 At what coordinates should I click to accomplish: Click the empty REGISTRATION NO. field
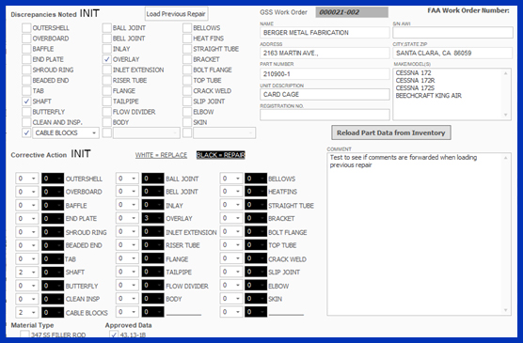pyautogui.click(x=325, y=115)
